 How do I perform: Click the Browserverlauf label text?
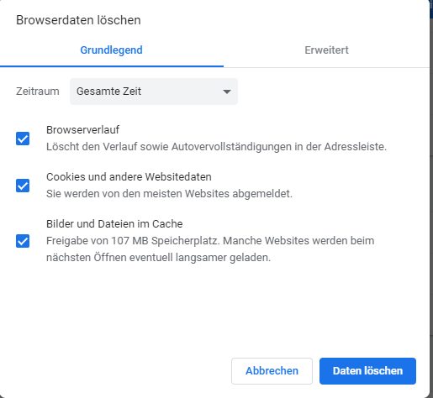[83, 130]
